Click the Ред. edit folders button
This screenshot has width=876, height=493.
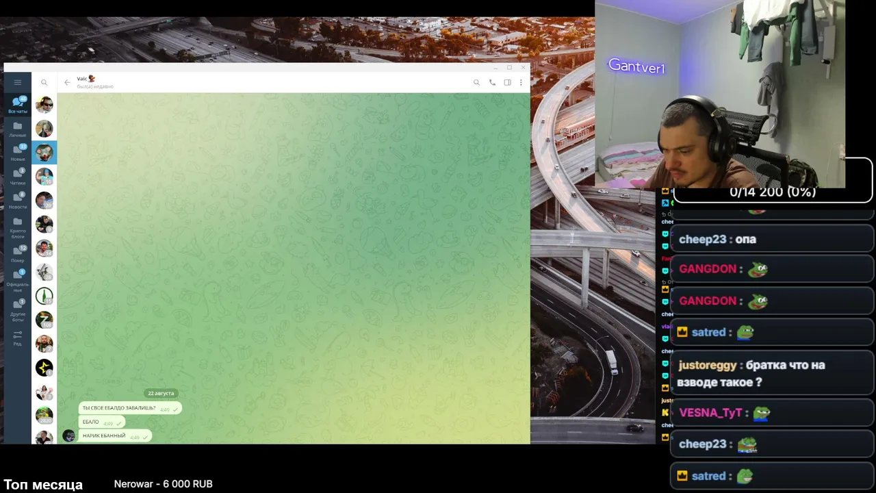click(x=18, y=338)
